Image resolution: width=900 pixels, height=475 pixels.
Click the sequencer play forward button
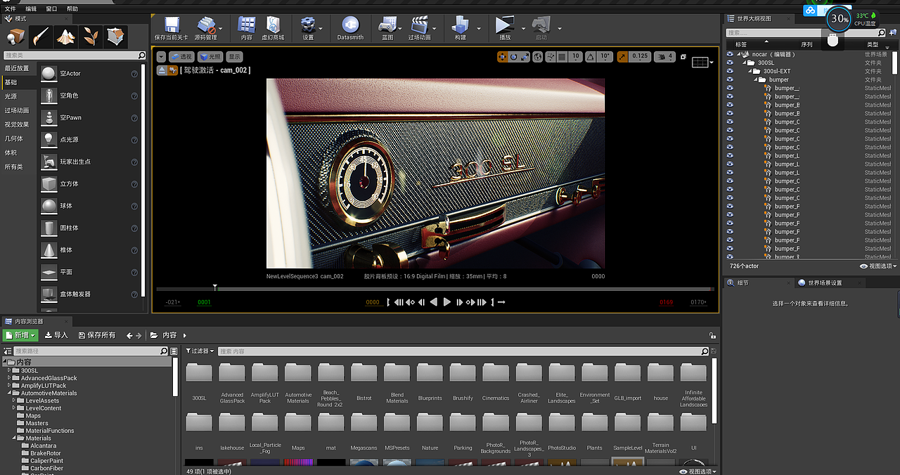[446, 302]
